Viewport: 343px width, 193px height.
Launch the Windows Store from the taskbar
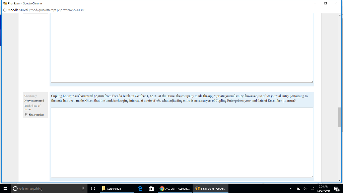click(151, 188)
